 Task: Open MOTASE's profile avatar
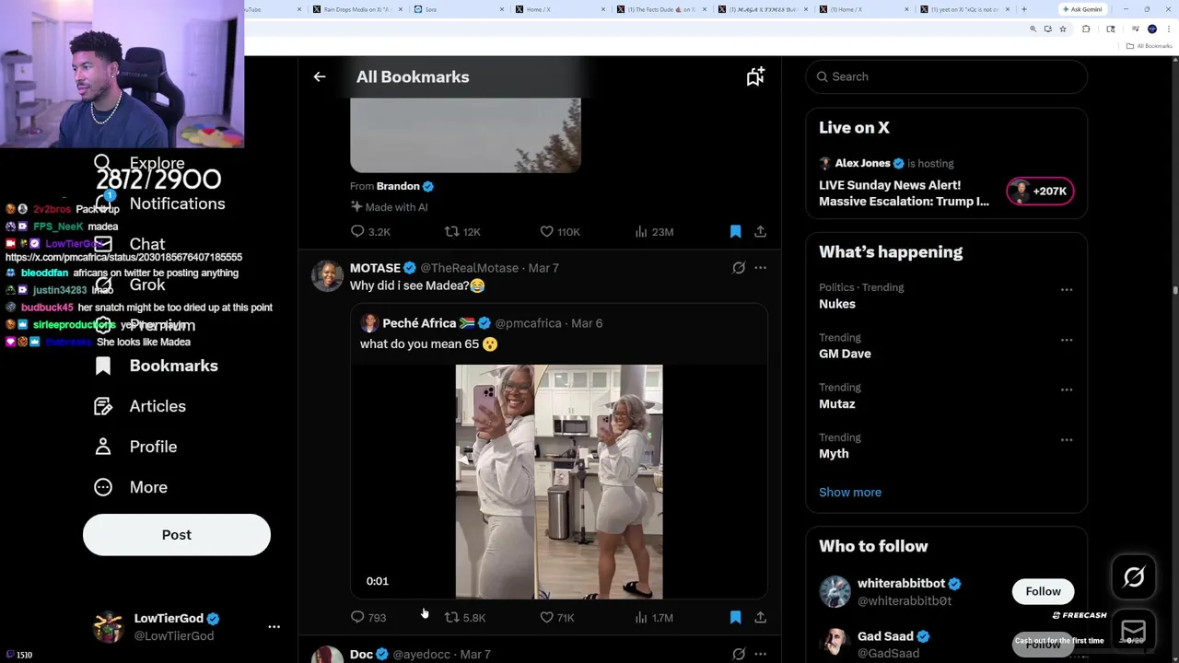coord(327,275)
